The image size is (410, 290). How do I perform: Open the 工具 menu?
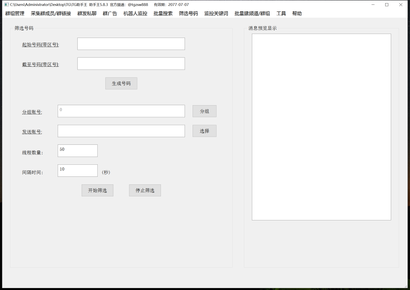(281, 14)
